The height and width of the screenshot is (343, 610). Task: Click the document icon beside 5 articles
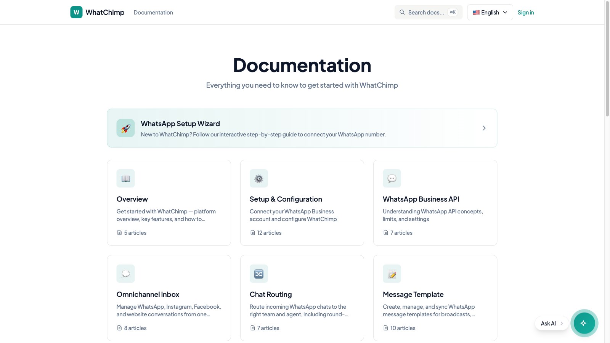(x=119, y=232)
